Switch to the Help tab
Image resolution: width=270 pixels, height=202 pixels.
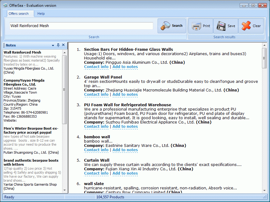[x=41, y=14]
